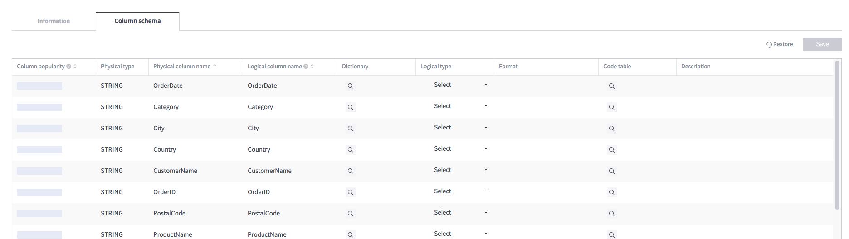Edit logical column name OrderDate

(262, 86)
